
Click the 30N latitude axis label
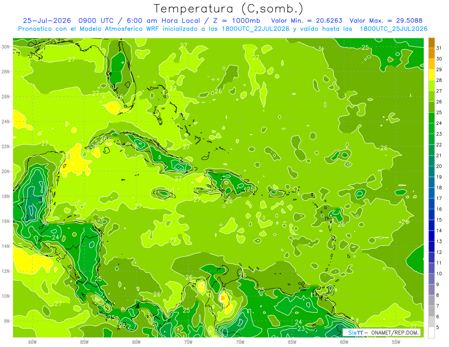(6, 47)
